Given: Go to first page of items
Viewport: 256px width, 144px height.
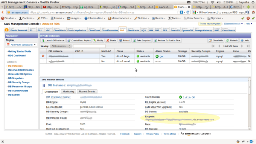Looking at the screenshot, I should pos(213,46).
